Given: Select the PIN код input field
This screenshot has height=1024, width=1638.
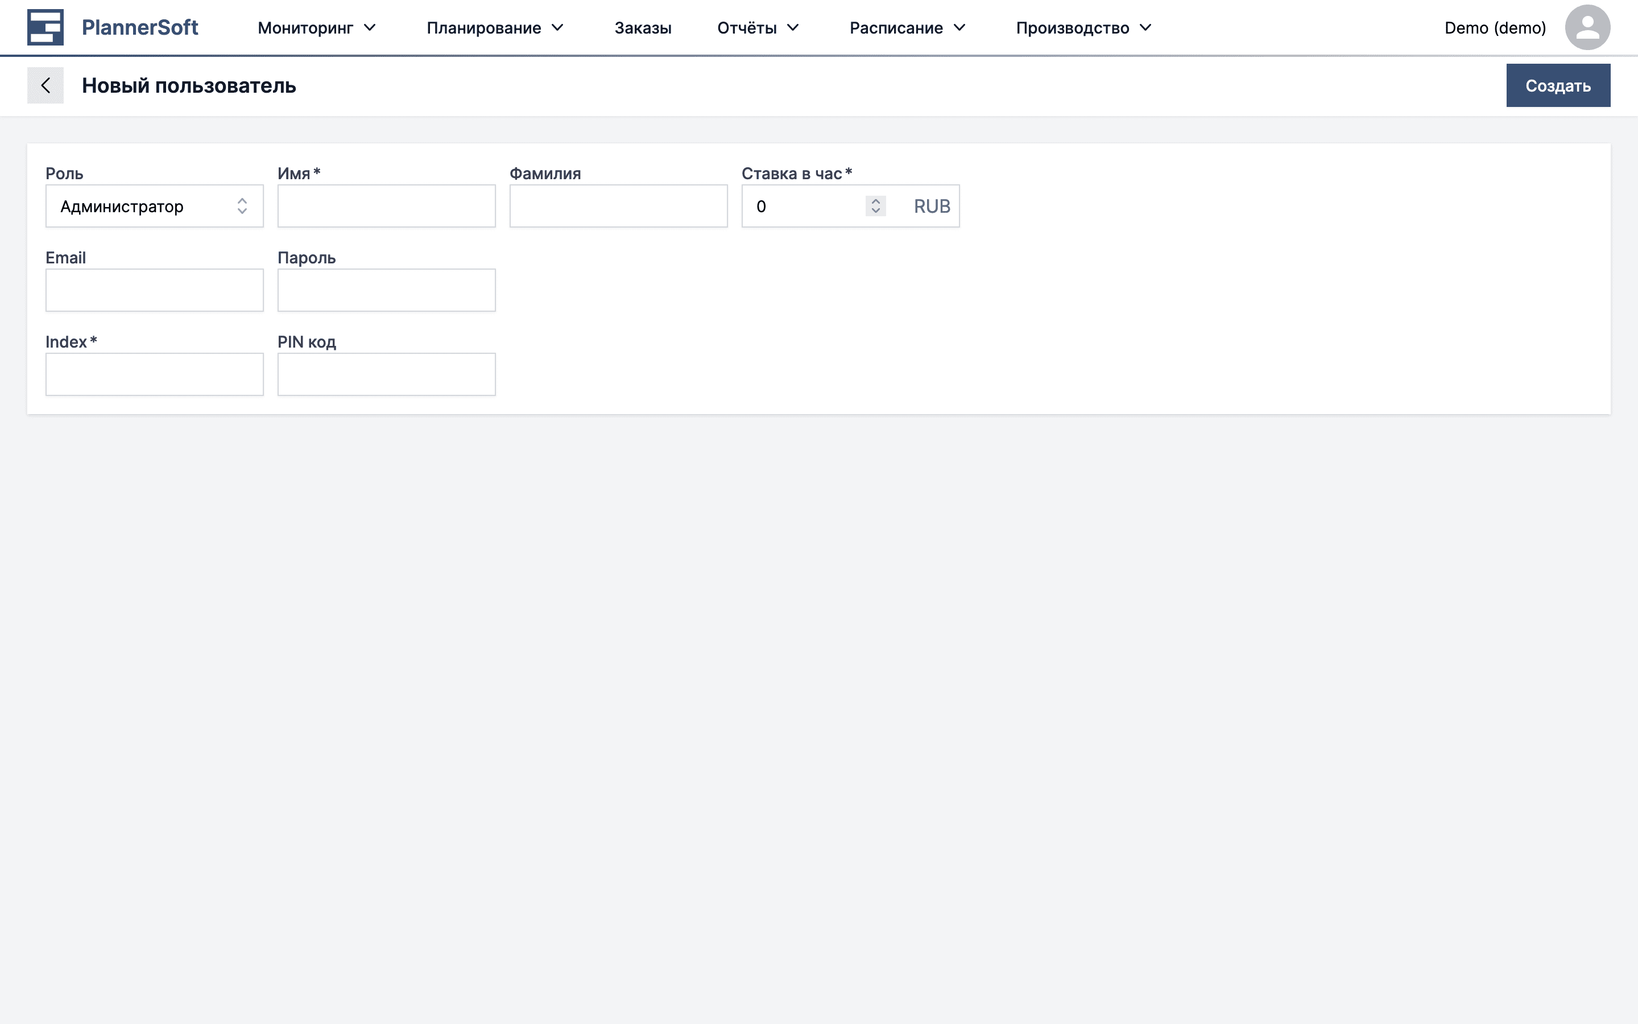Looking at the screenshot, I should (387, 374).
